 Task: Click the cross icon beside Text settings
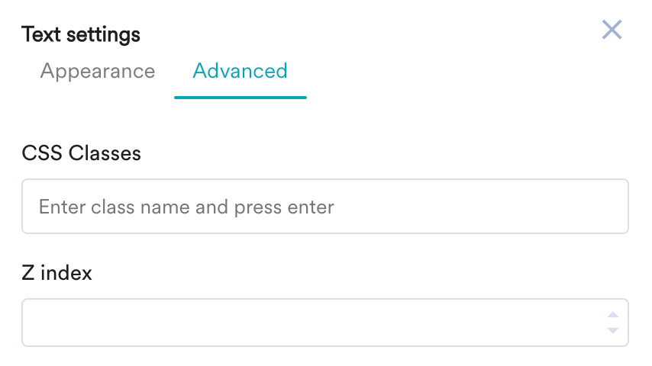click(x=612, y=30)
